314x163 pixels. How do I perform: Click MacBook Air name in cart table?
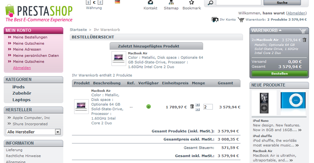101,91
